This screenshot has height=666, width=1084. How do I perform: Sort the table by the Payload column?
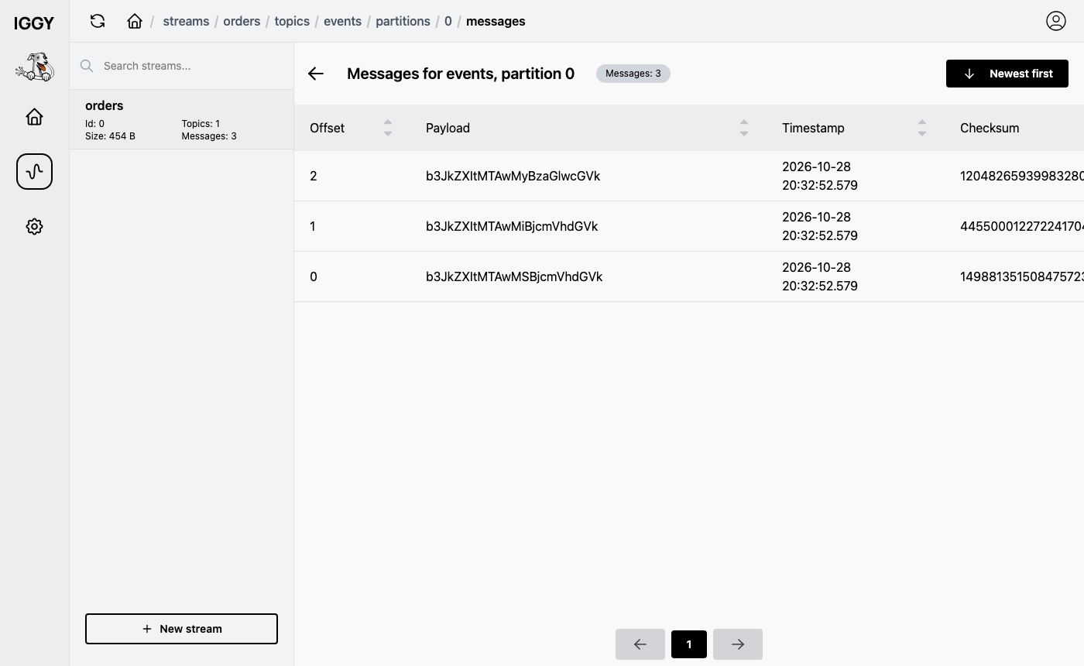click(744, 128)
